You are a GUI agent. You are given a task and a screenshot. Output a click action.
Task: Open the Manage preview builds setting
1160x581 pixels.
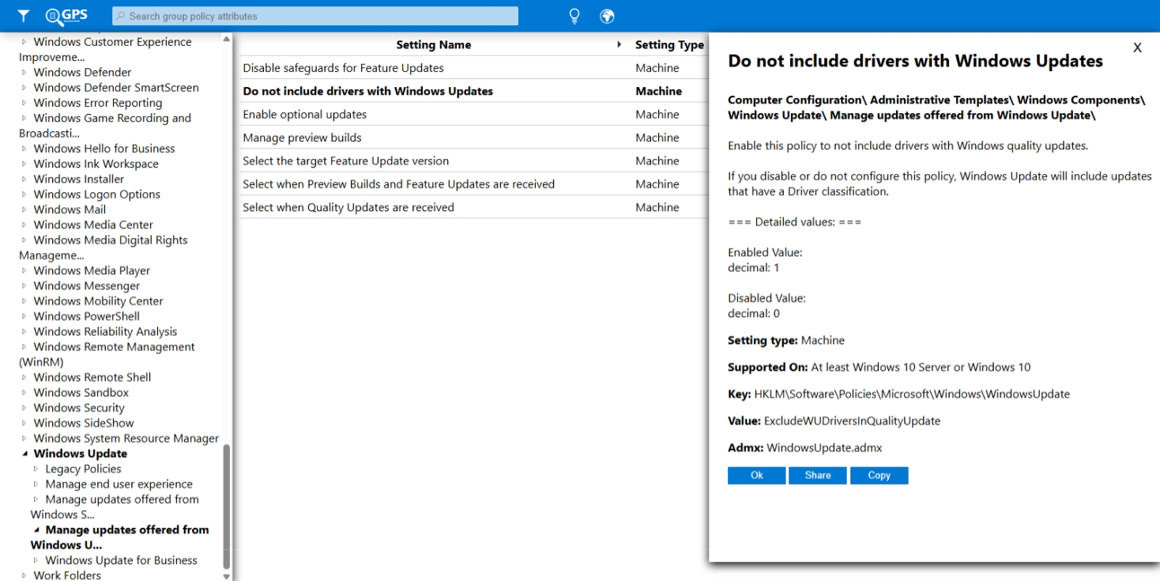pyautogui.click(x=302, y=138)
